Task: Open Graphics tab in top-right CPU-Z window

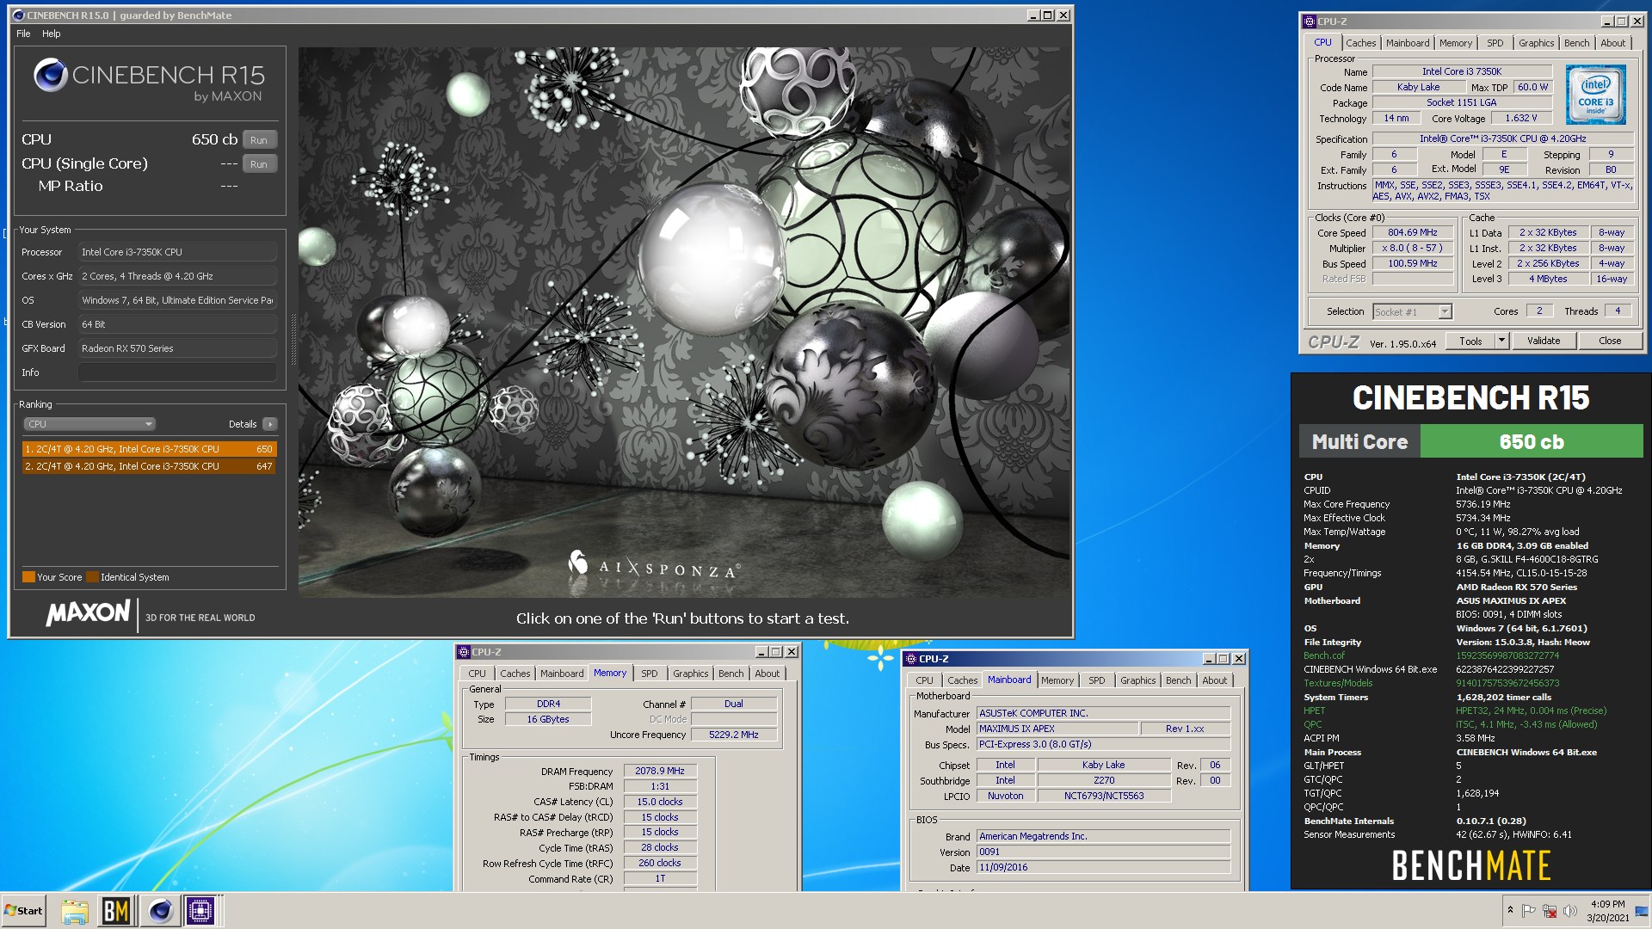Action: (x=1536, y=43)
